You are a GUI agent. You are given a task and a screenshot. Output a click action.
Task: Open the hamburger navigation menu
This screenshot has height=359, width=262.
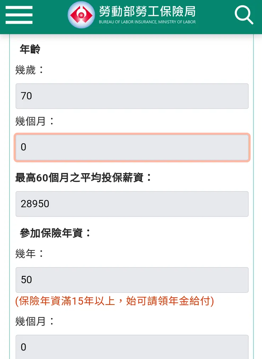[x=19, y=15]
